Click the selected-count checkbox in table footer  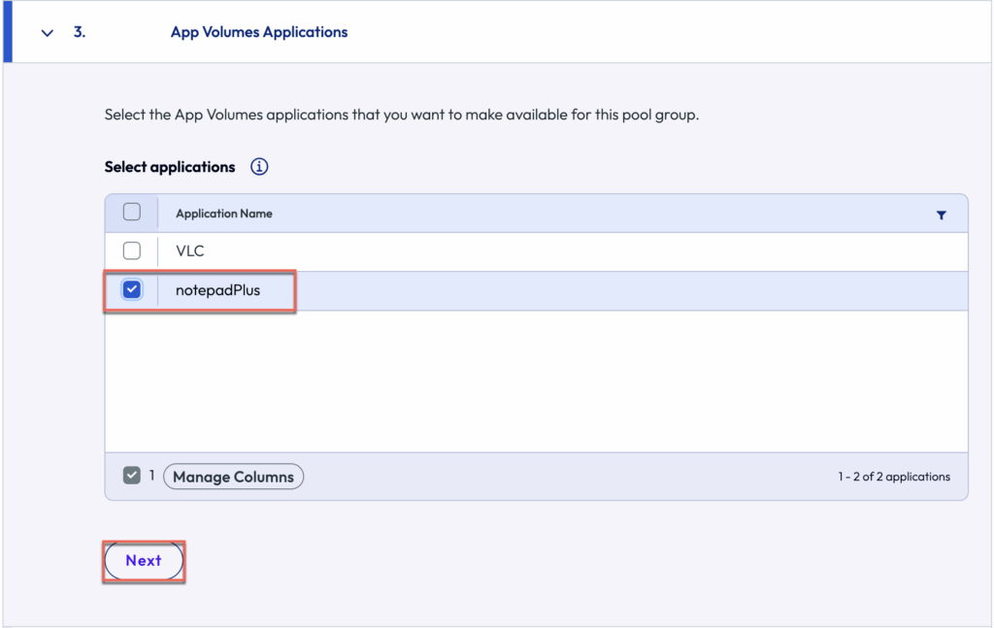[x=132, y=477]
